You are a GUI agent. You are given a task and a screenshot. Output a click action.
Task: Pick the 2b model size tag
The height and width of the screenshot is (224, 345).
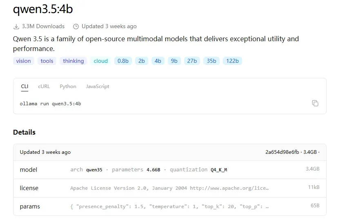click(x=141, y=61)
